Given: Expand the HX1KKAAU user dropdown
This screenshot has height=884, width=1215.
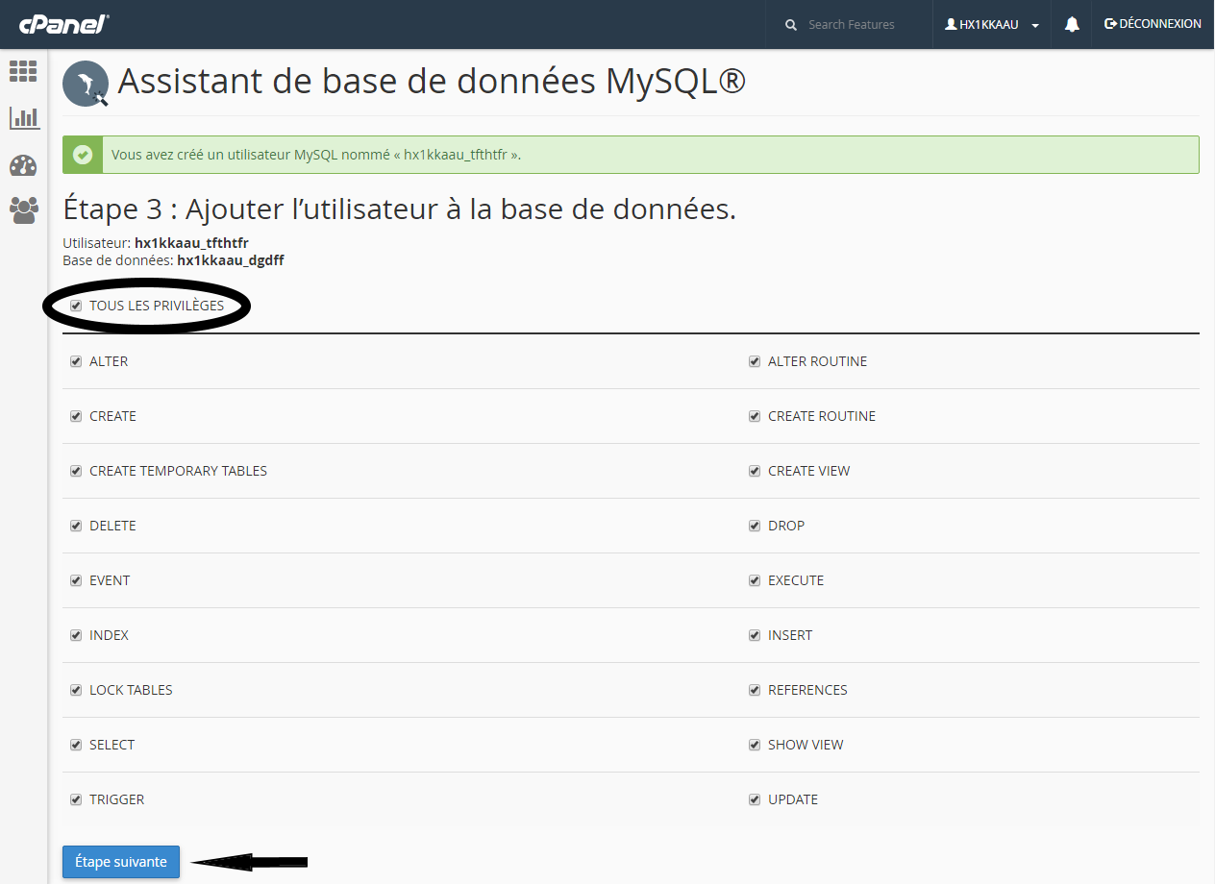Looking at the screenshot, I should tap(992, 25).
